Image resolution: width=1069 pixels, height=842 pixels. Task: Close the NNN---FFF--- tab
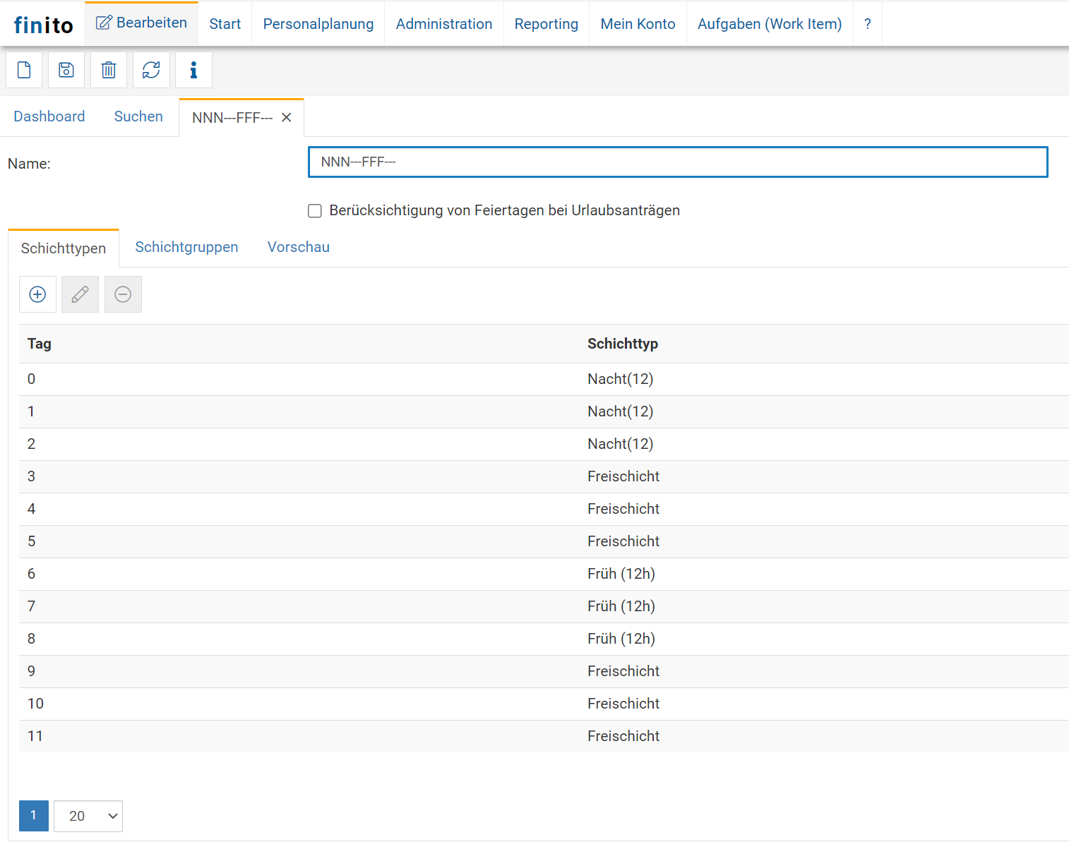[287, 118]
